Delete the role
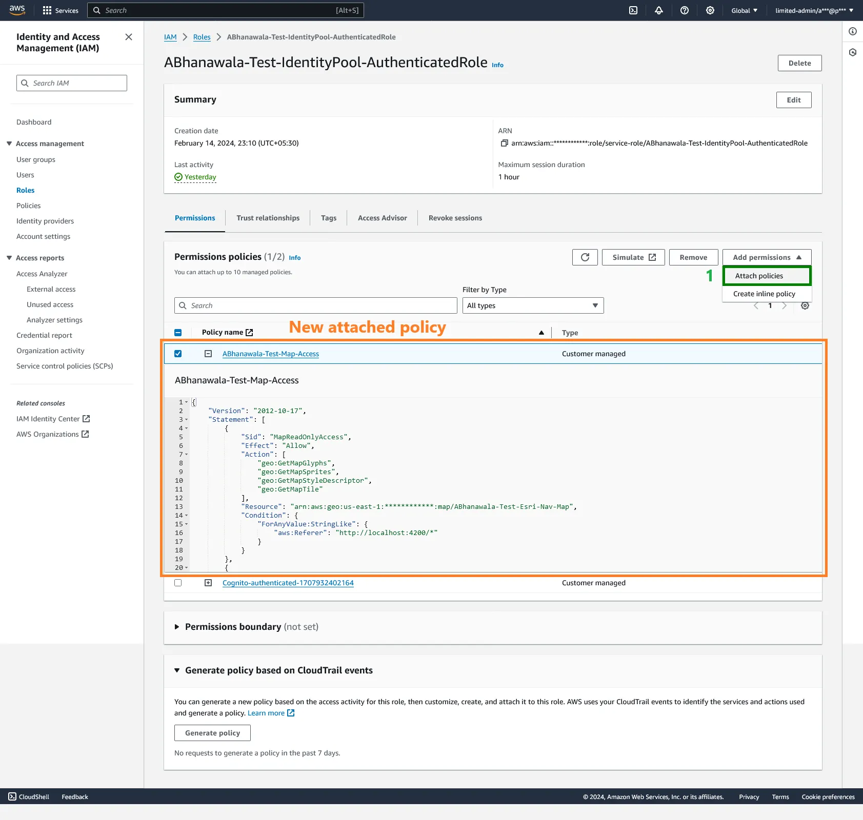This screenshot has height=820, width=863. coord(800,63)
